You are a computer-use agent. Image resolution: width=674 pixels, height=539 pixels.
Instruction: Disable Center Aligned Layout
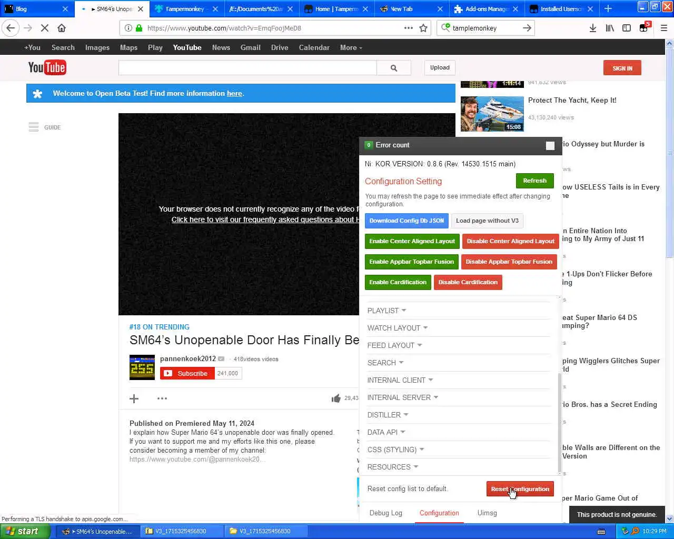pyautogui.click(x=510, y=241)
